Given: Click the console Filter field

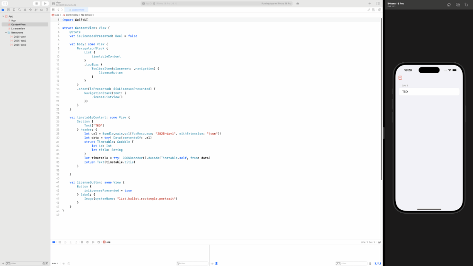Looking at the screenshot, I should point(351,264).
